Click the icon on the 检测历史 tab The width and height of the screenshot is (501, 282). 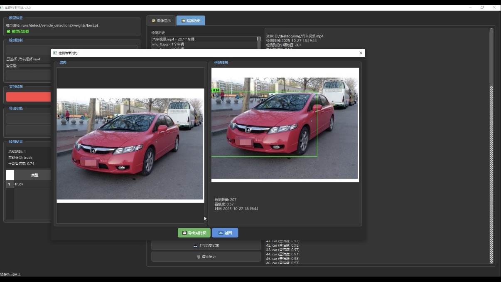click(183, 20)
